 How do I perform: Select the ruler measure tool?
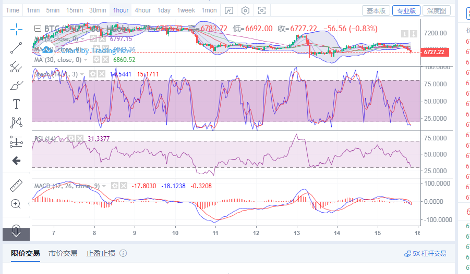coord(16,186)
